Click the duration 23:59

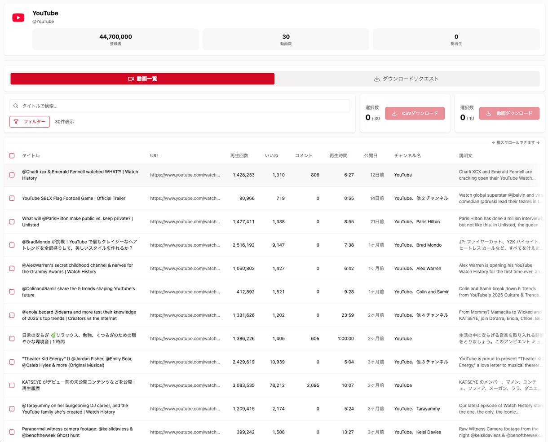348,315
